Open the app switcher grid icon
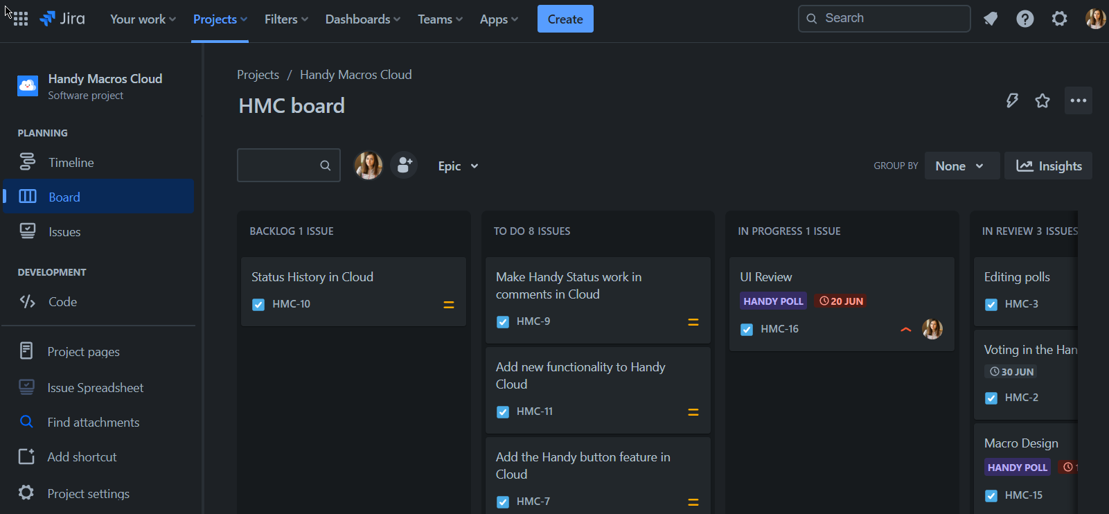 (x=20, y=19)
